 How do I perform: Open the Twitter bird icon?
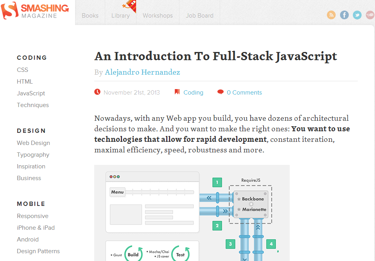click(357, 15)
